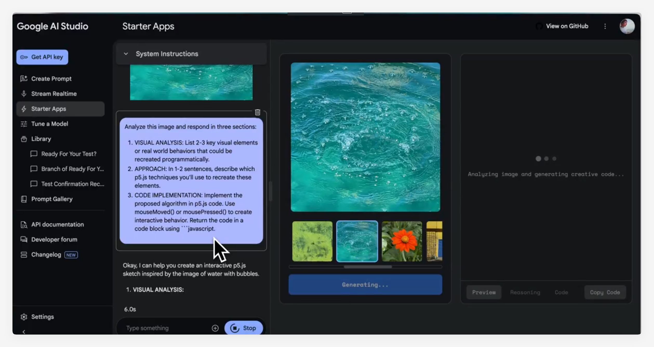Viewport: 654px width, 347px height.
Task: Delete the prompt with the trash icon
Action: [x=257, y=112]
